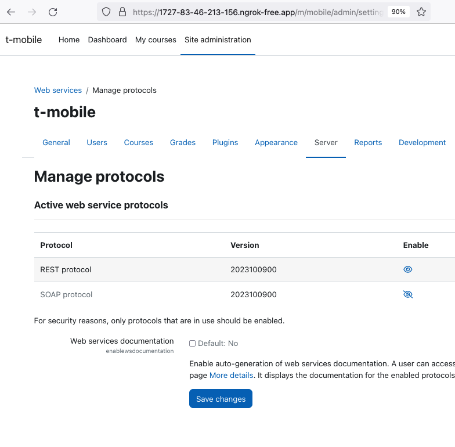The width and height of the screenshot is (455, 447).
Task: Click the URL address bar field
Action: coord(258,12)
